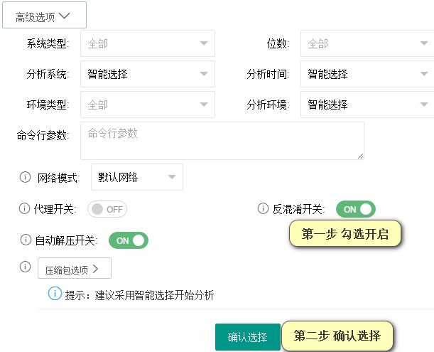This screenshot has width=434, height=352.
Task: Click info icon beside 代理开关
Action: pyautogui.click(x=24, y=208)
